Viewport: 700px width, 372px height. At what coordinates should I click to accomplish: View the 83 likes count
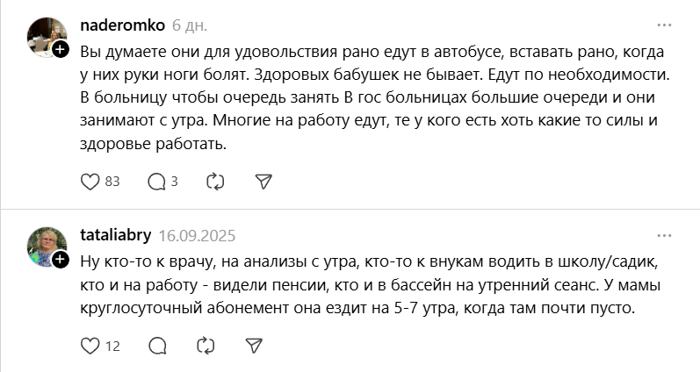[x=112, y=182]
